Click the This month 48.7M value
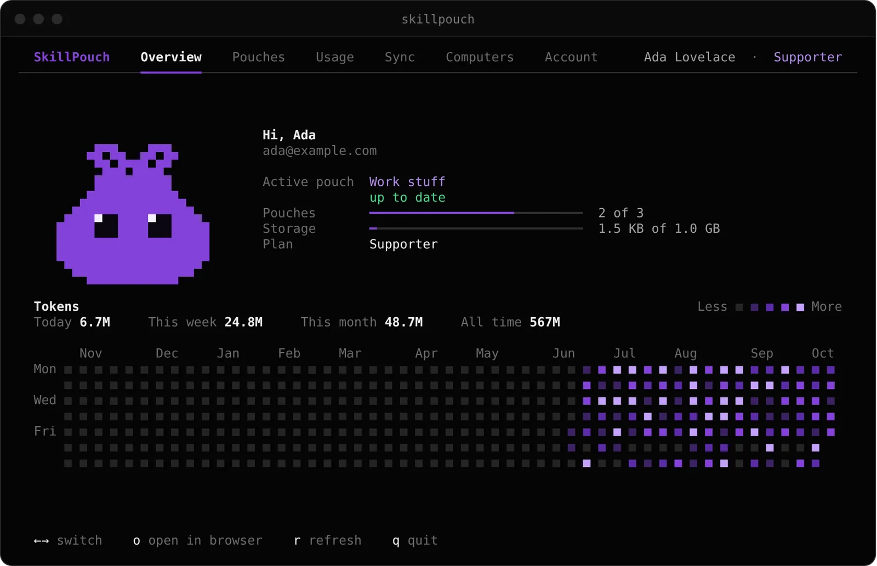 point(362,322)
